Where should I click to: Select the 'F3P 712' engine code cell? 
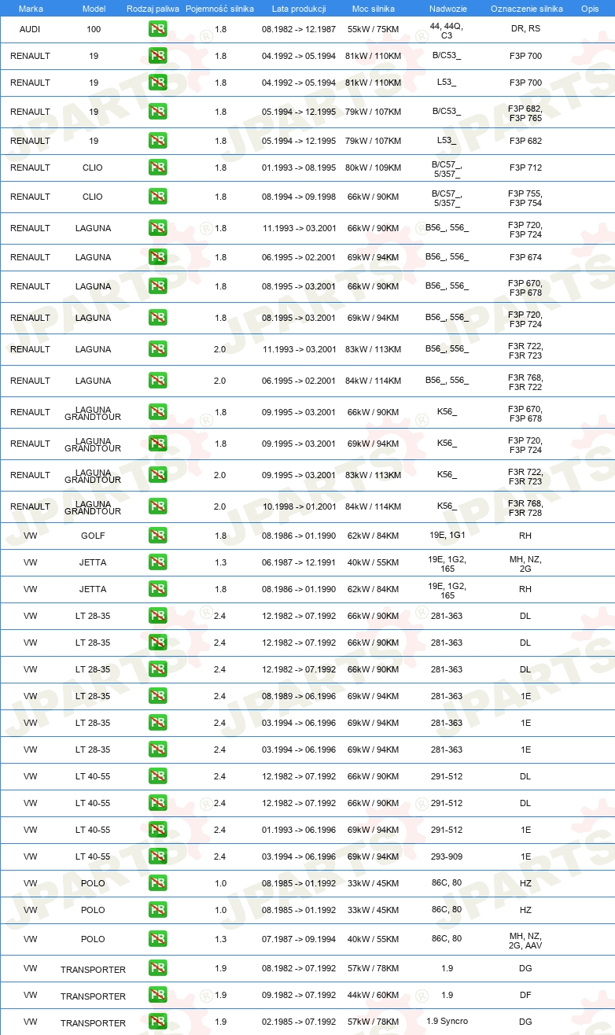pyautogui.click(x=525, y=168)
